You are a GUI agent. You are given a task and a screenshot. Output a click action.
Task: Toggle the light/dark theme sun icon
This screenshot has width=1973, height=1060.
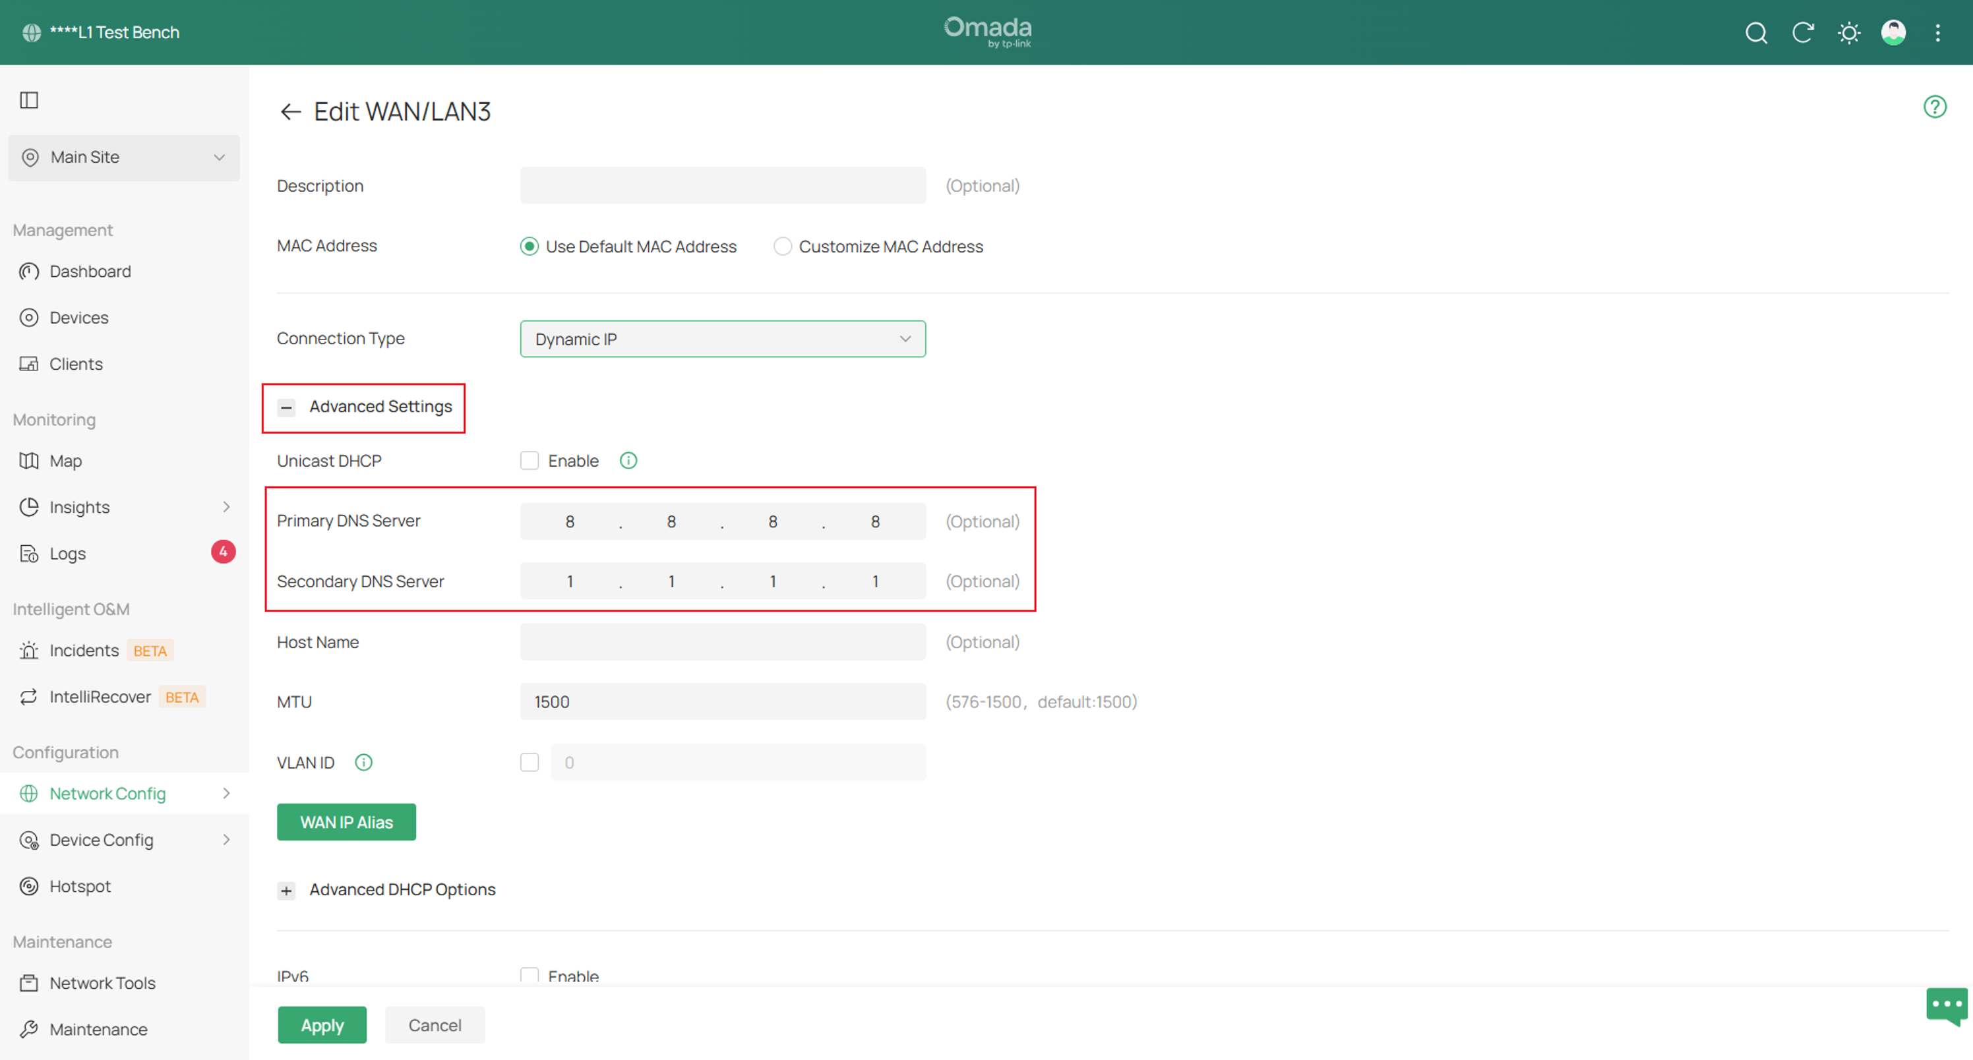[1849, 33]
